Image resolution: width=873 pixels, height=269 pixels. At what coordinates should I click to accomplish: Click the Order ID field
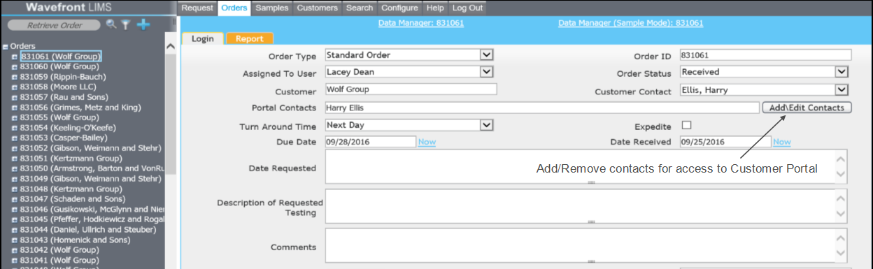click(x=765, y=54)
